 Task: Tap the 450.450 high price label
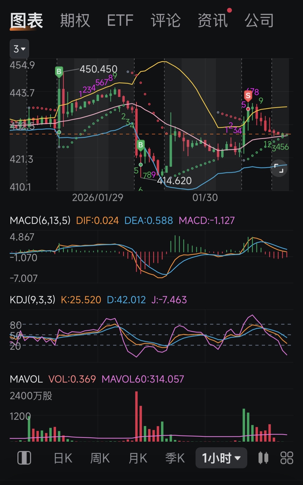coord(98,69)
